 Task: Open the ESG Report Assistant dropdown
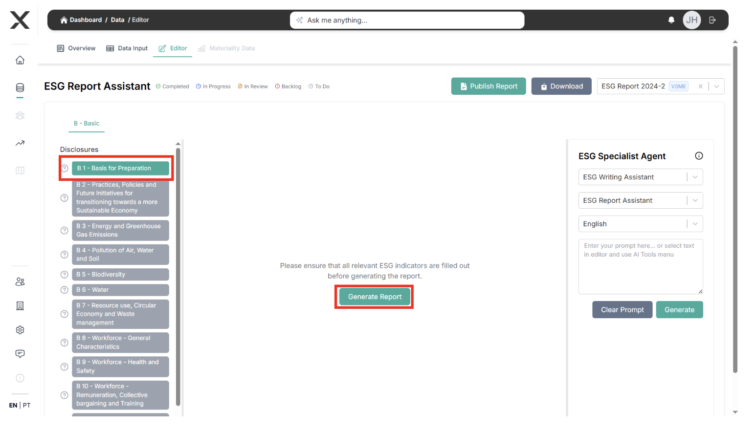coord(641,200)
